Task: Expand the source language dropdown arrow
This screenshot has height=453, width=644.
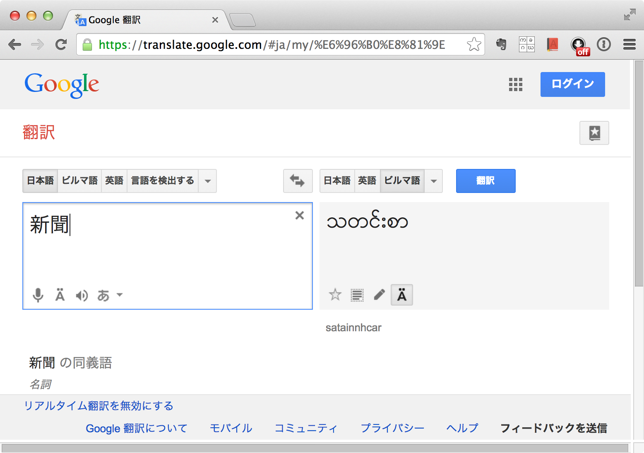Action: pos(208,181)
